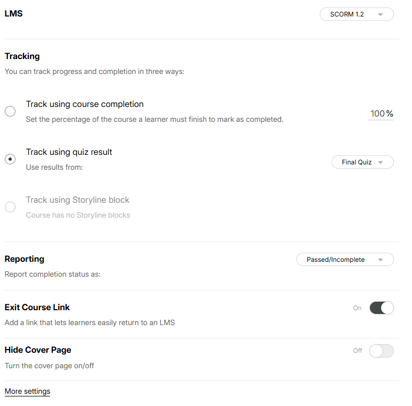Select the course completion tracking radio button

(10, 112)
